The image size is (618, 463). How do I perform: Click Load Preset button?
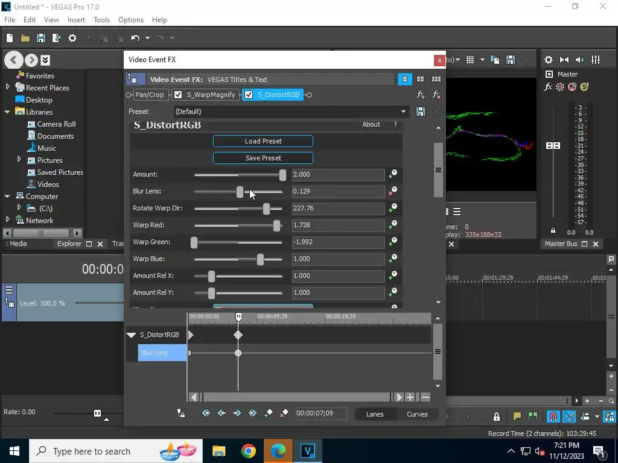tap(263, 141)
